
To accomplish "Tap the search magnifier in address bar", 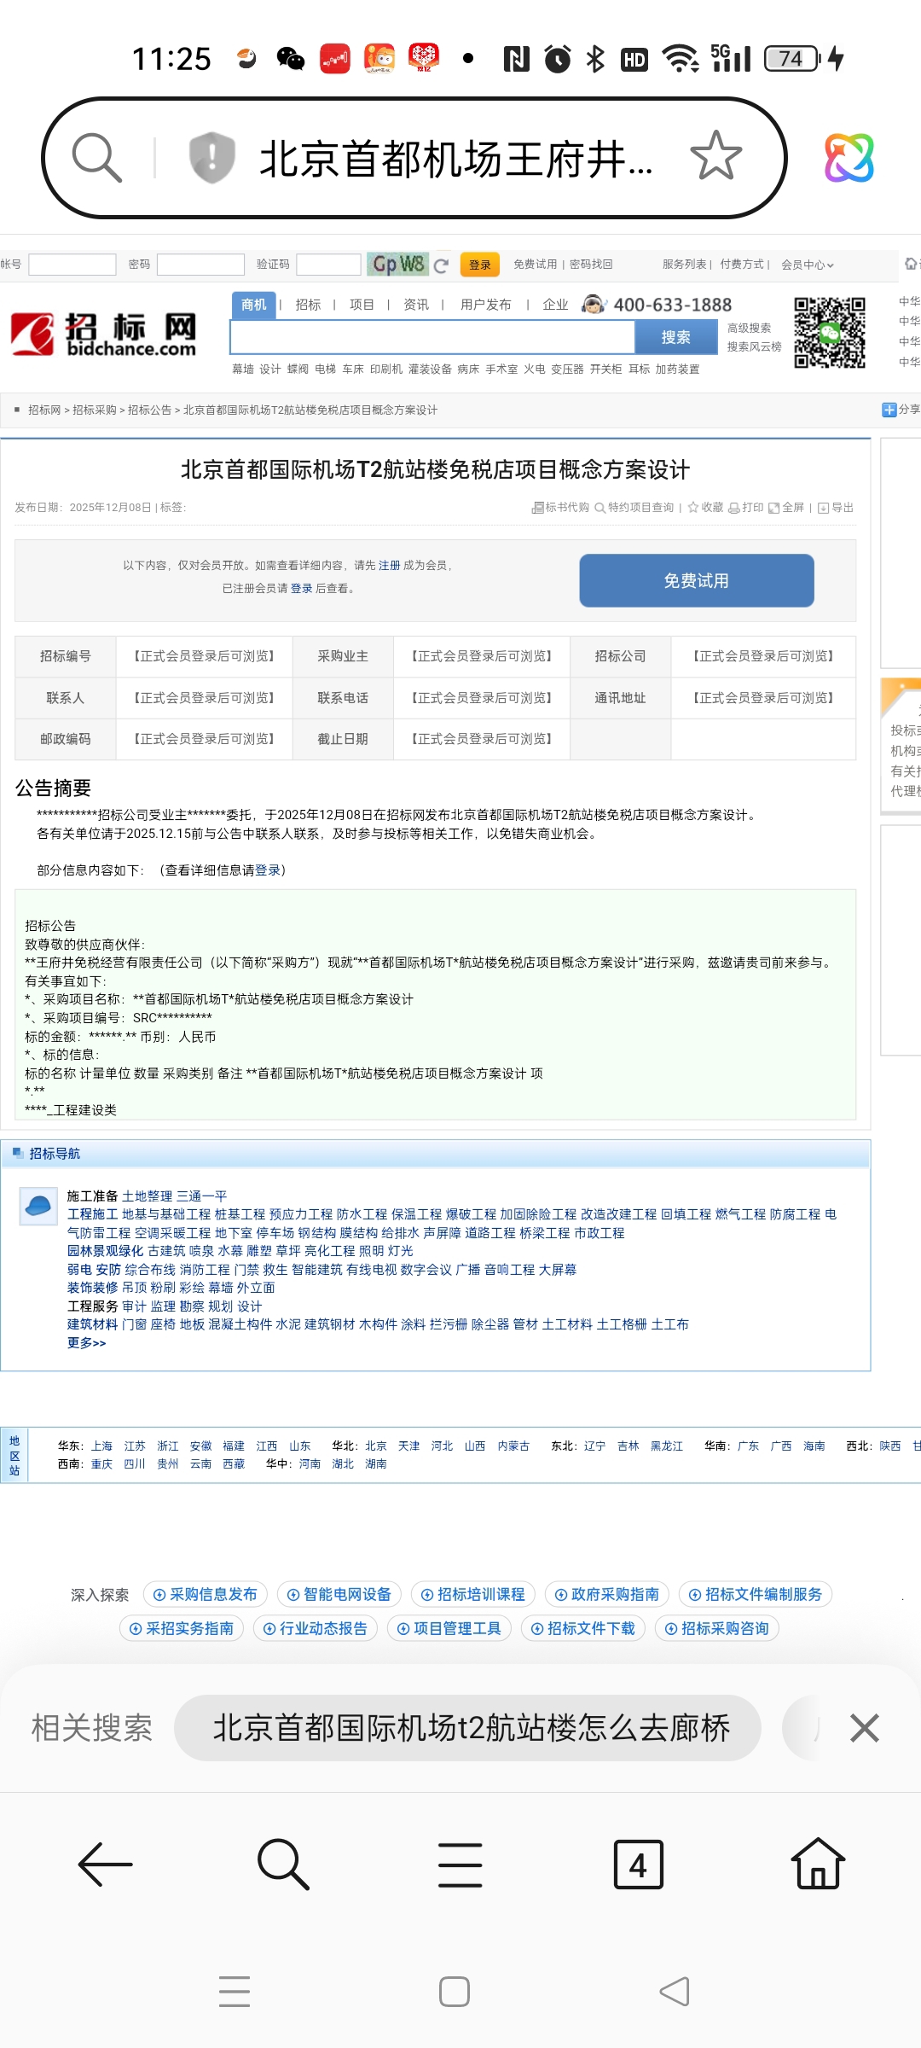I will pos(97,158).
